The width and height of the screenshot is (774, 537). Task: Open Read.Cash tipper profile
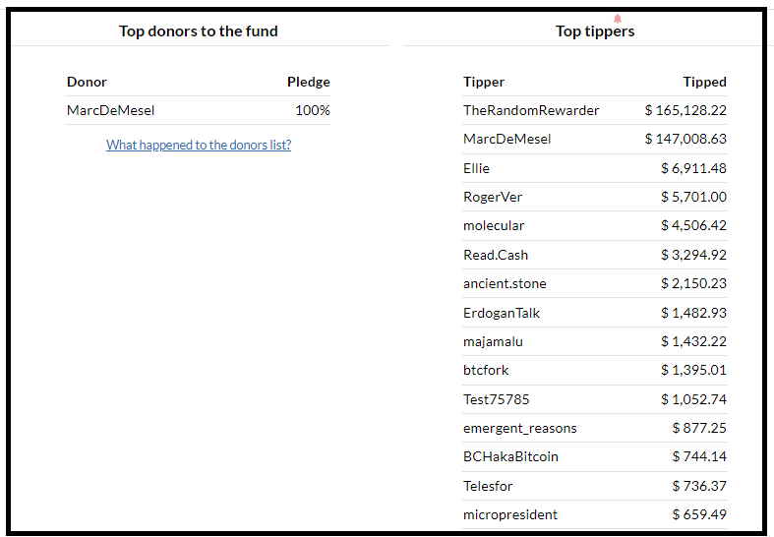(496, 255)
